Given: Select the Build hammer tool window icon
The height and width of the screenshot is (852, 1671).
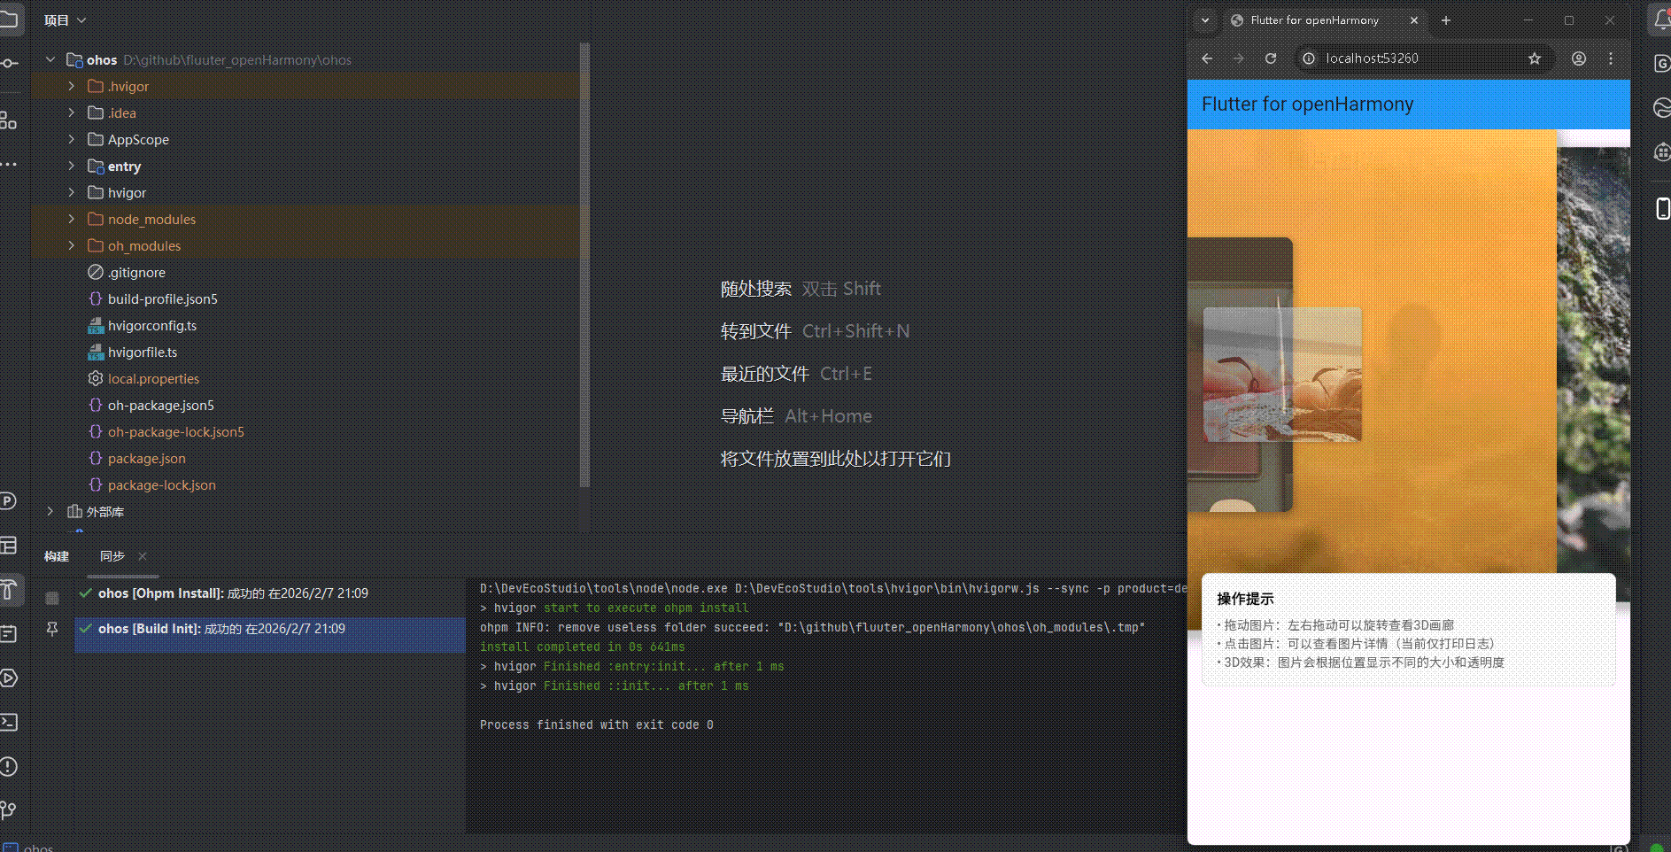Looking at the screenshot, I should pyautogui.click(x=8, y=590).
